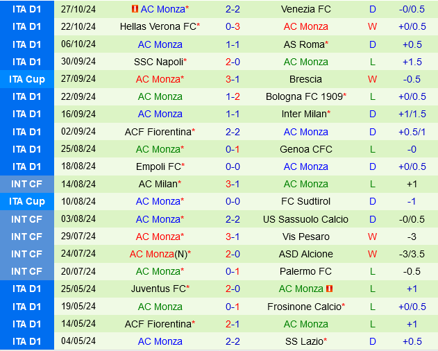Open the US Sassuolo Calcio team link

[x=305, y=219]
